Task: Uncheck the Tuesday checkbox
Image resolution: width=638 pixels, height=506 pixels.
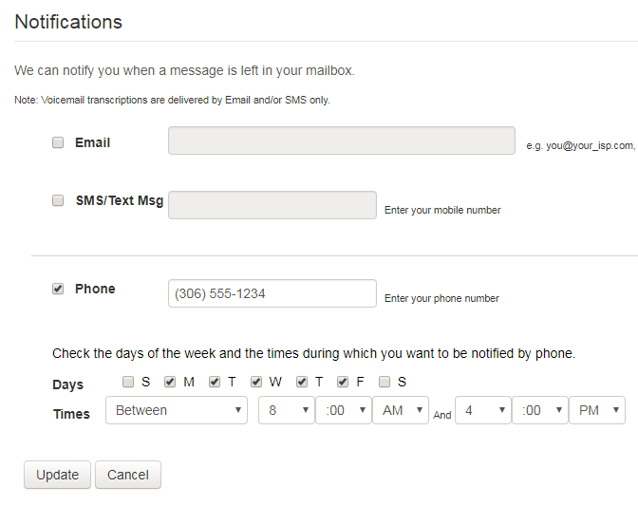Action: pos(215,382)
